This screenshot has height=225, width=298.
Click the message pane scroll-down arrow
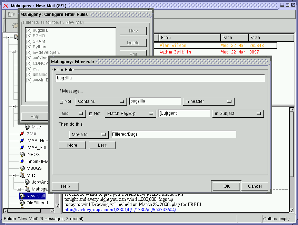291,210
